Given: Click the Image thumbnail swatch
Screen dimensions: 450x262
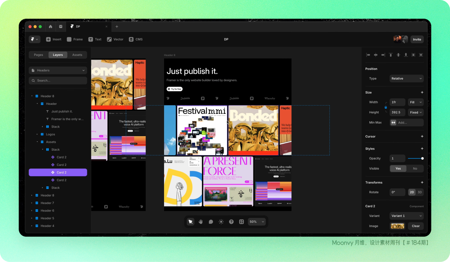Looking at the screenshot, I should click(397, 226).
